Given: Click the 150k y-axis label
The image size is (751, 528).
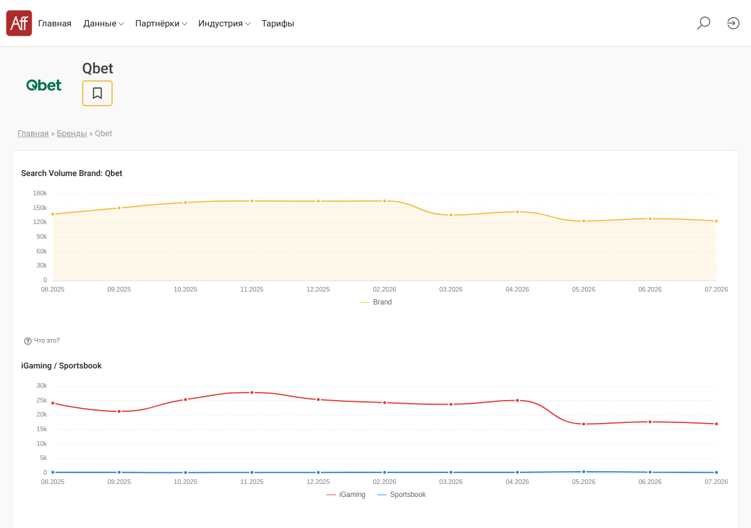Looking at the screenshot, I should (x=40, y=208).
